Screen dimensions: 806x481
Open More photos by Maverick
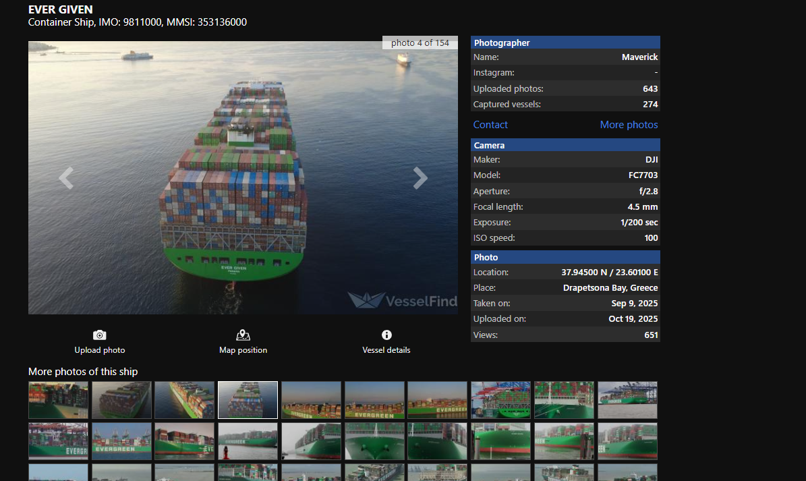click(x=629, y=125)
